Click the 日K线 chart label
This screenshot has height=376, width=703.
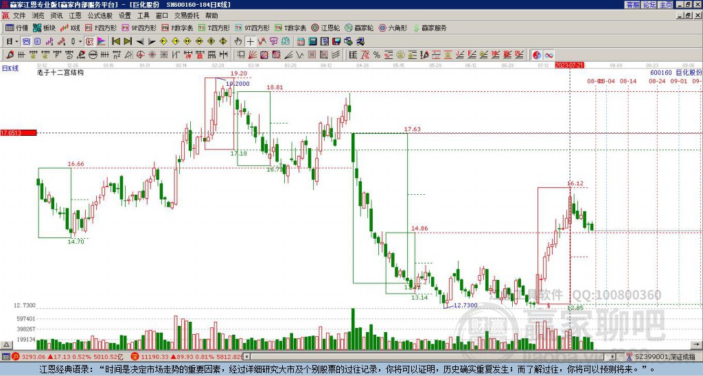tap(10, 68)
